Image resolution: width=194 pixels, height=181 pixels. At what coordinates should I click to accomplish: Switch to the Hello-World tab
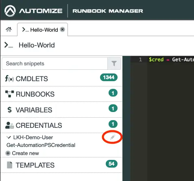coord(42,30)
